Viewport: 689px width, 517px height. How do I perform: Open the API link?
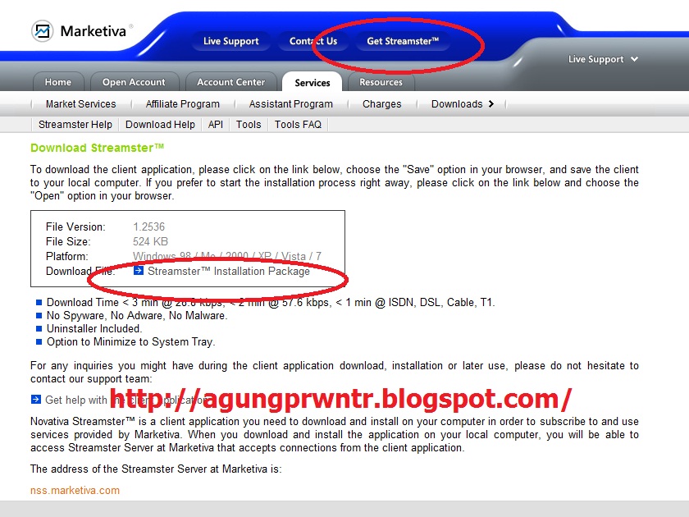coord(215,125)
